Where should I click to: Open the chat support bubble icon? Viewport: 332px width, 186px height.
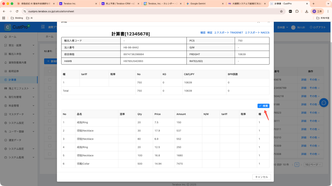(324, 103)
